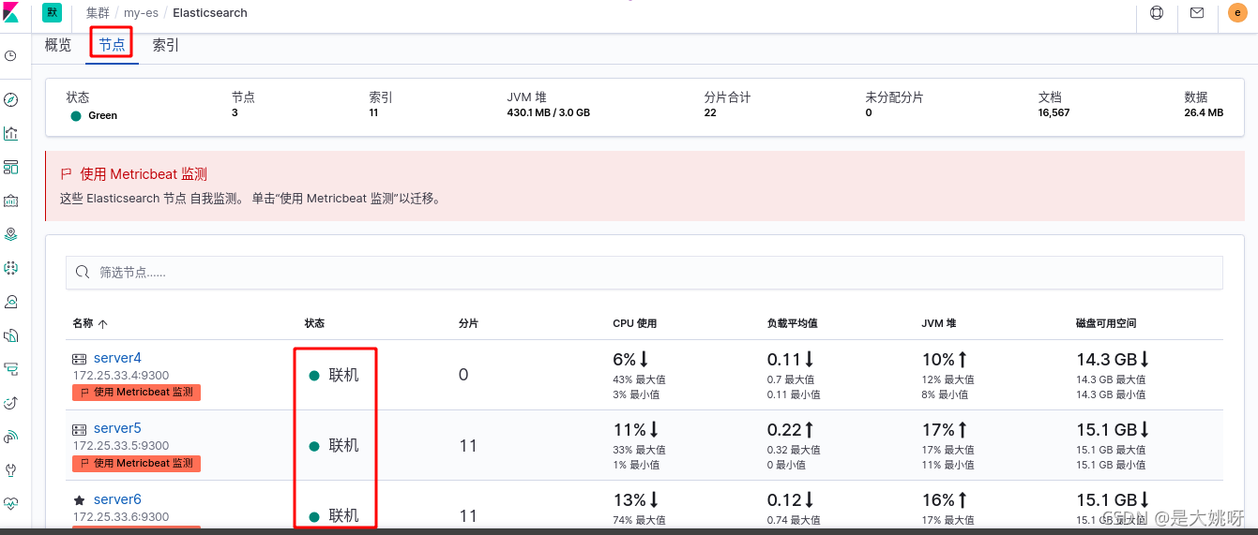Open the server5 node link
Image resolution: width=1258 pixels, height=535 pixels.
point(117,428)
